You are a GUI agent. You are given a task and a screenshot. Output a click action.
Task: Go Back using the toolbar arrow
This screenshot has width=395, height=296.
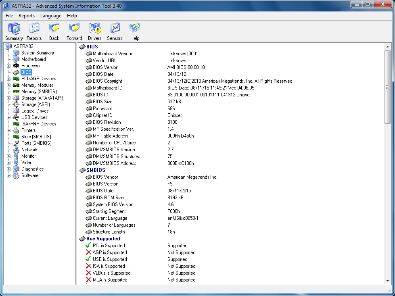pyautogui.click(x=54, y=29)
